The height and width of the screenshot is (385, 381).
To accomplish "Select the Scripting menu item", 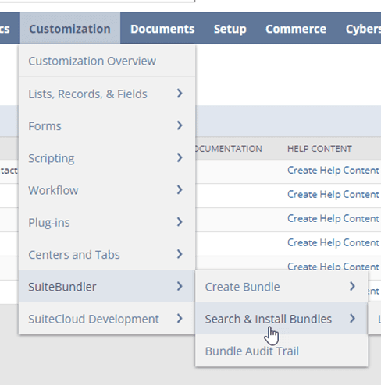I will click(107, 158).
